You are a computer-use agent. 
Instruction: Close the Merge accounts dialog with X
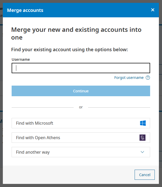click(x=153, y=10)
